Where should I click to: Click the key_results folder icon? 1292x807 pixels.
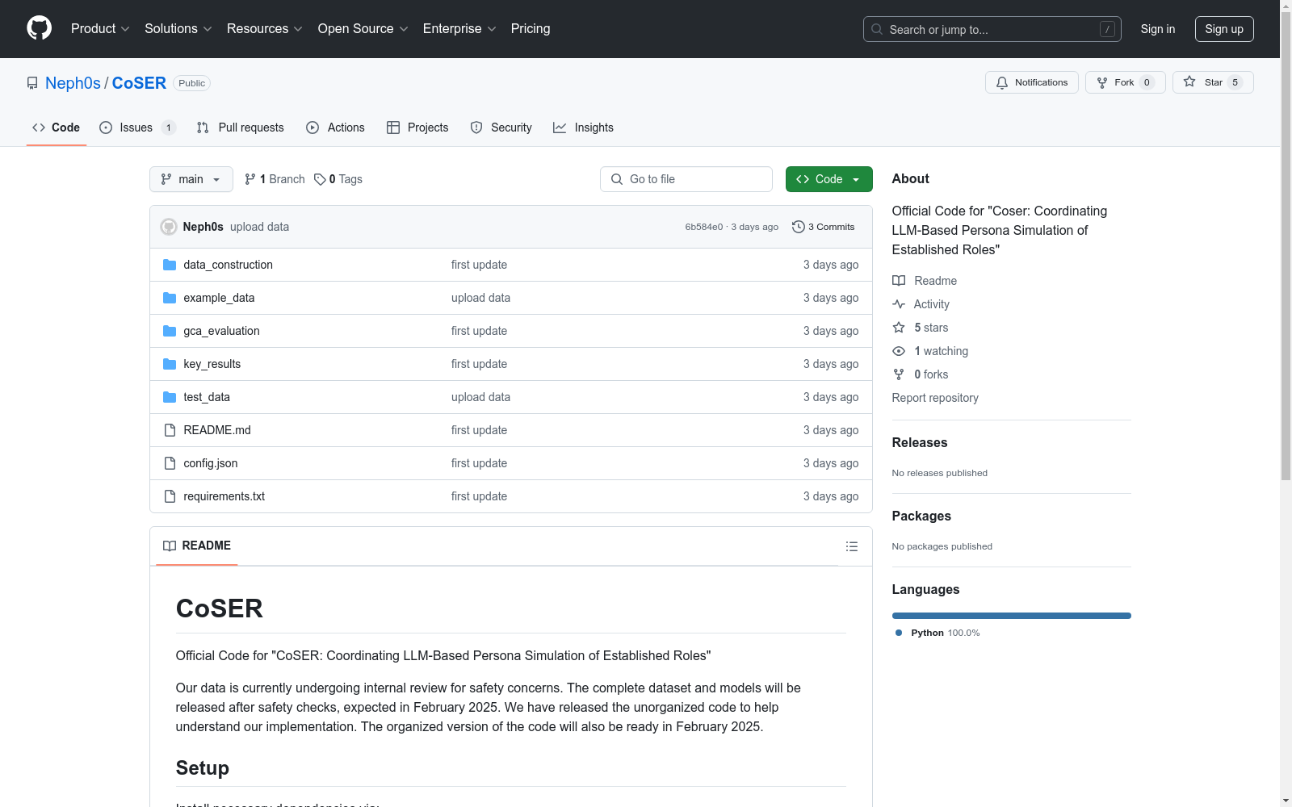(170, 364)
